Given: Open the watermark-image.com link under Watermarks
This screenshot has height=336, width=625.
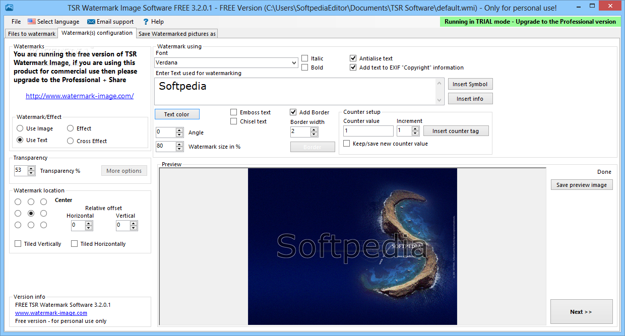Looking at the screenshot, I should click(80, 96).
